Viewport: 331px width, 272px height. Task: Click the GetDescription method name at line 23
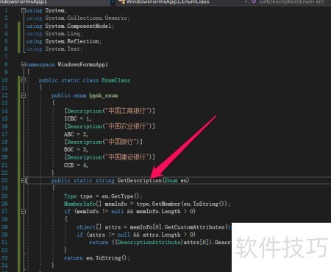[139, 181]
